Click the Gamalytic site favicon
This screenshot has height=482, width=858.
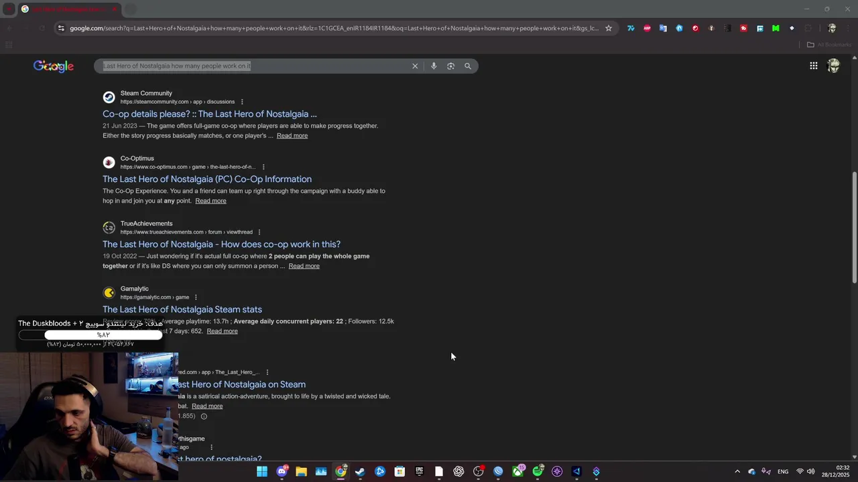click(109, 293)
